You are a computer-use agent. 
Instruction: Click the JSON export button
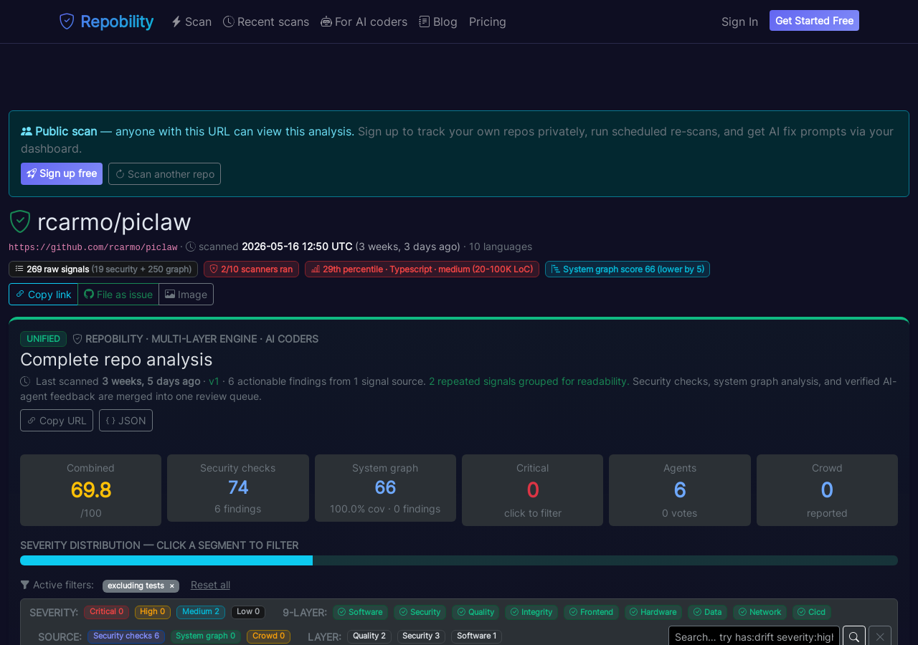126,421
